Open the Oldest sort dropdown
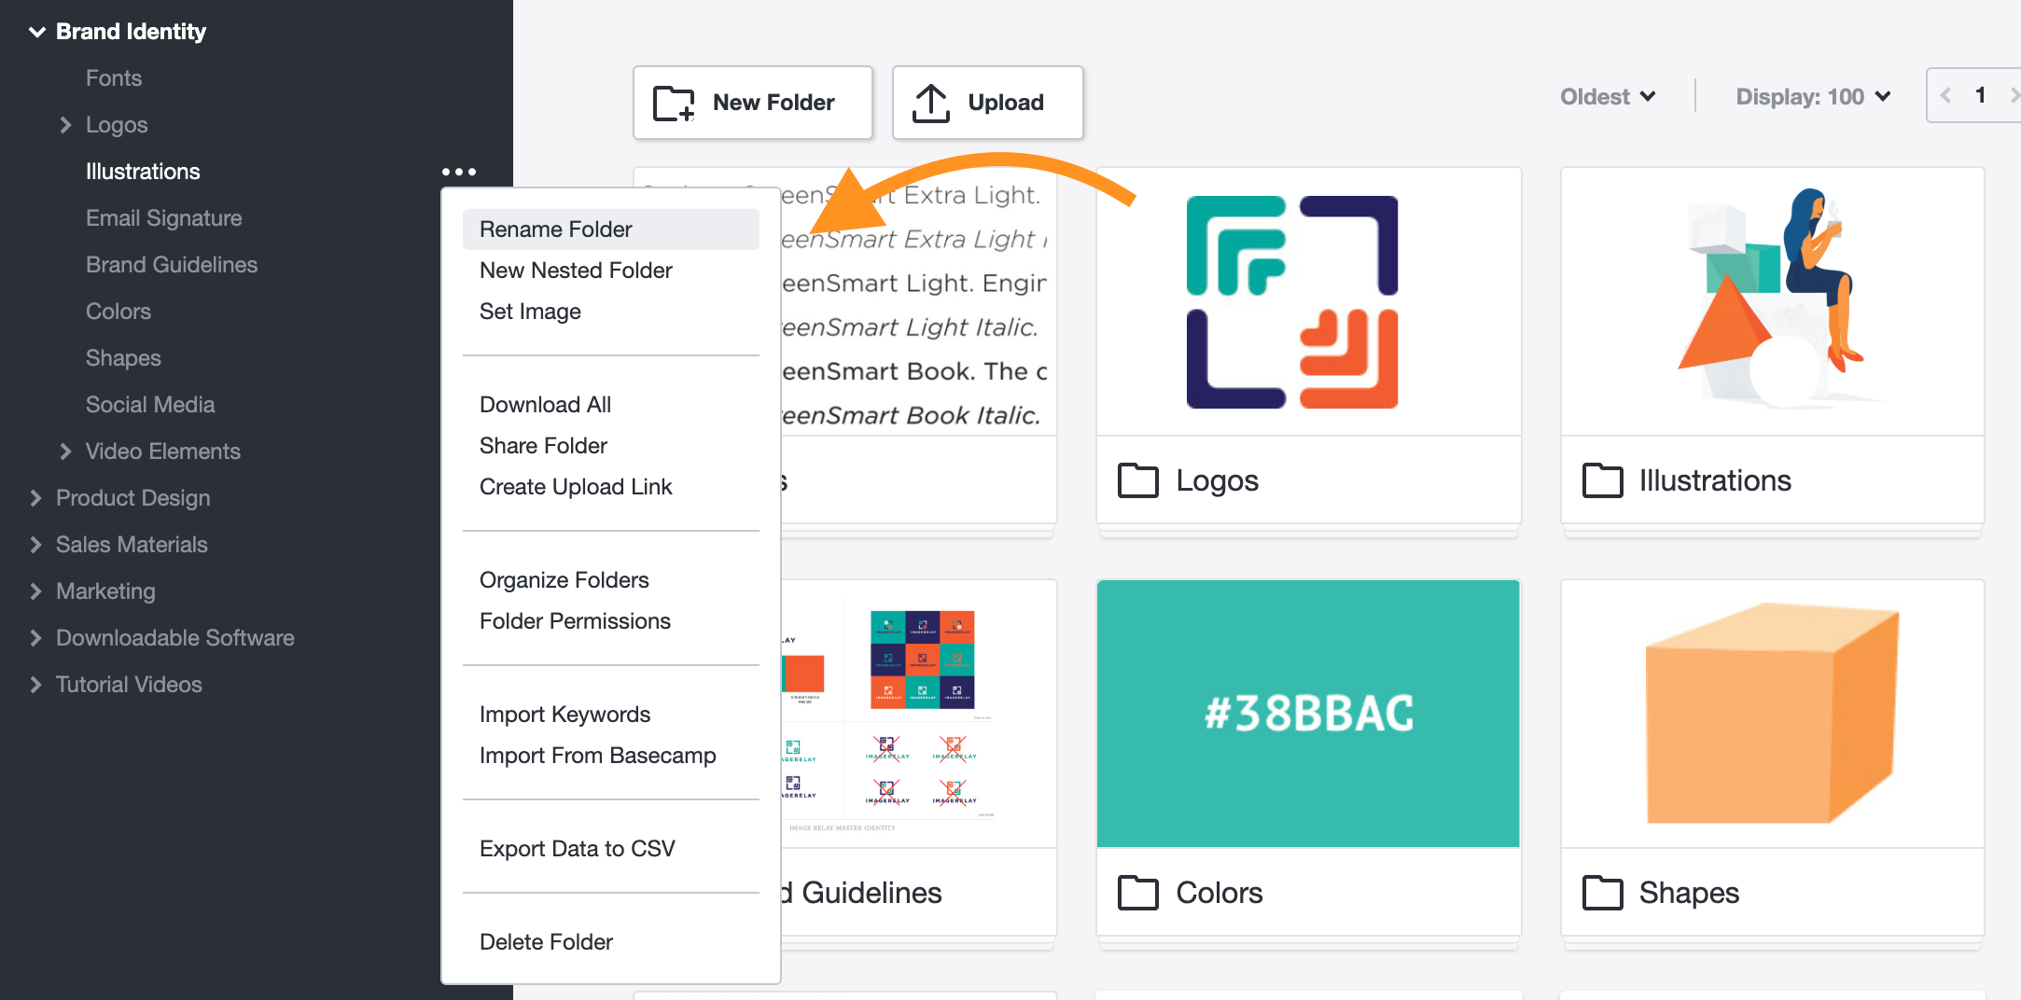The image size is (2021, 1000). pos(1608,96)
